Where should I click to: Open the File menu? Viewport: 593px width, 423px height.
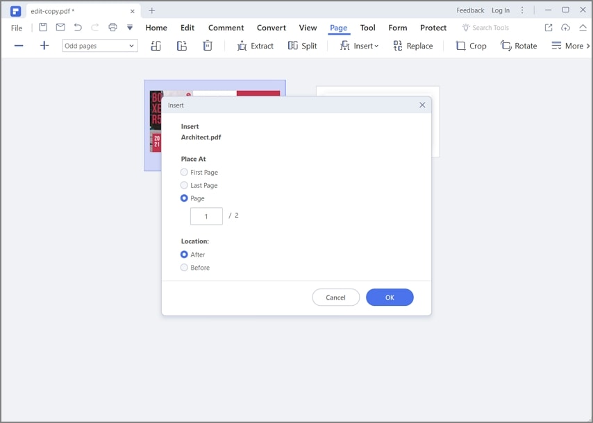tap(17, 28)
